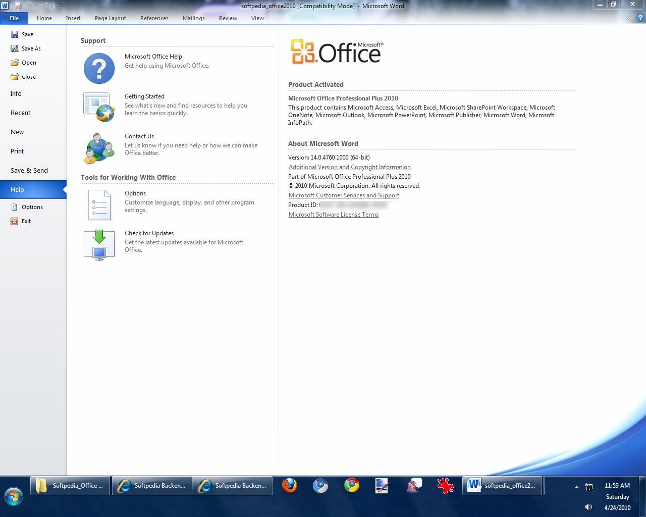646x517 pixels.
Task: Minimize the ribbon with the chevron arrow
Action: [x=629, y=18]
